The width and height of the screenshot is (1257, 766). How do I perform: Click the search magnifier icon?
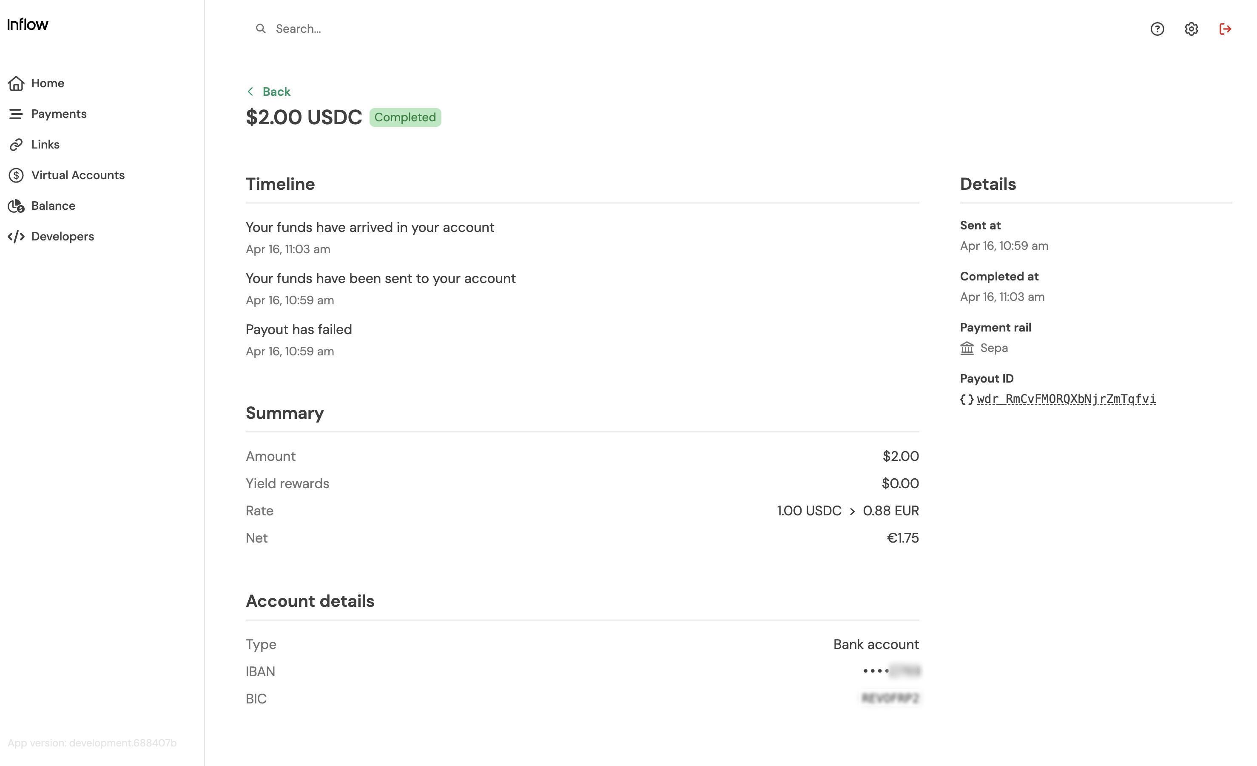point(261,29)
